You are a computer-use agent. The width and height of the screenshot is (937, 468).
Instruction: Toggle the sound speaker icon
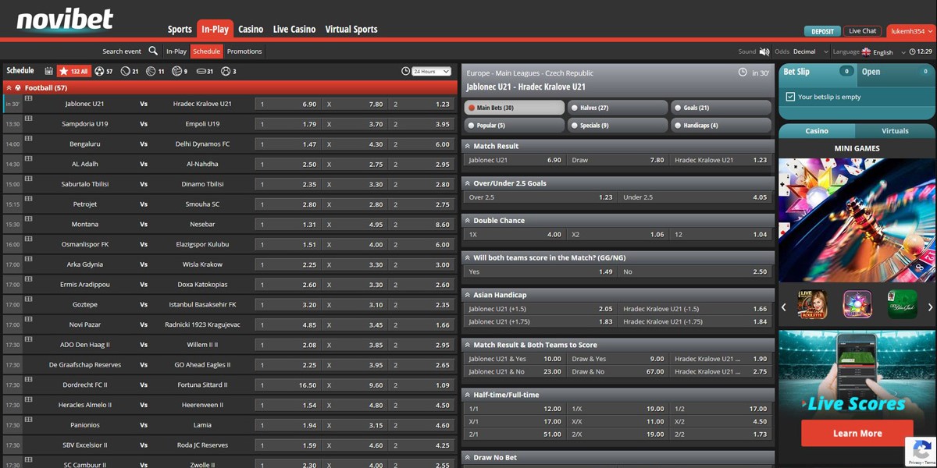(764, 51)
